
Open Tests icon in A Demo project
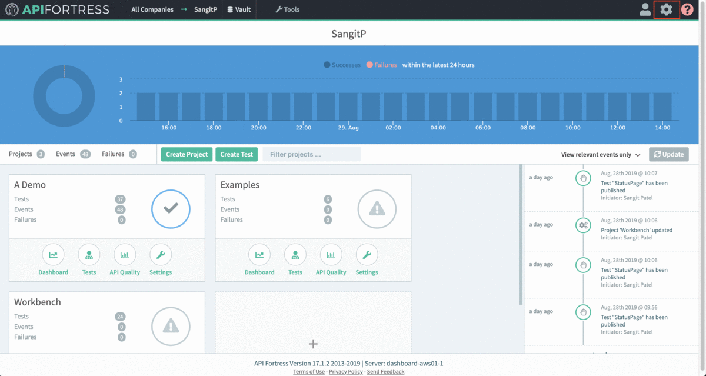point(89,255)
